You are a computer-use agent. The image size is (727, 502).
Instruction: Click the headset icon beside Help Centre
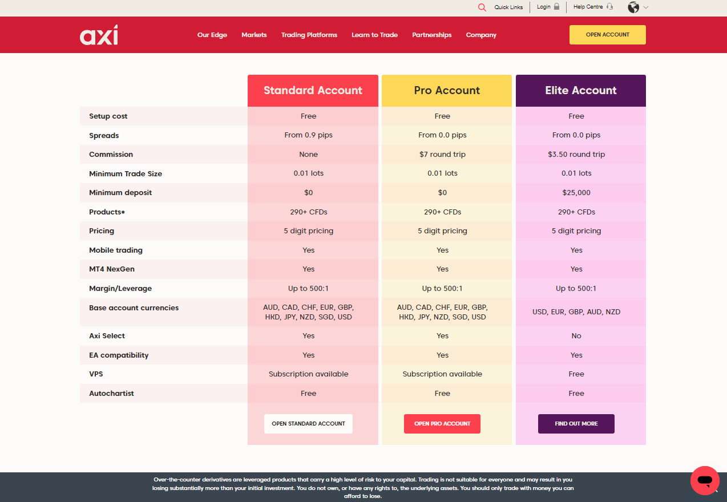(611, 7)
